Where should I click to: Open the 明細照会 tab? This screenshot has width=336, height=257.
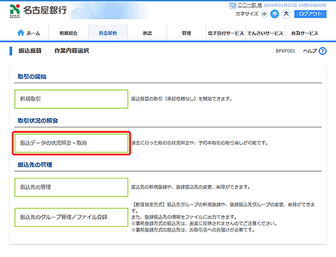point(69,33)
